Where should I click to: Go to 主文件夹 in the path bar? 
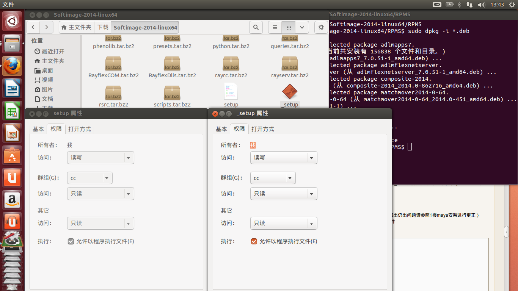[77, 27]
